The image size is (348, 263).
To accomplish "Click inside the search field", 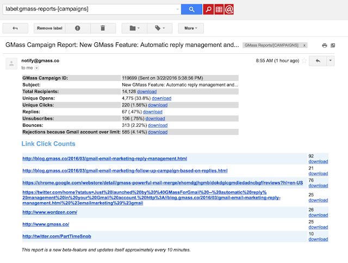I will [89, 9].
